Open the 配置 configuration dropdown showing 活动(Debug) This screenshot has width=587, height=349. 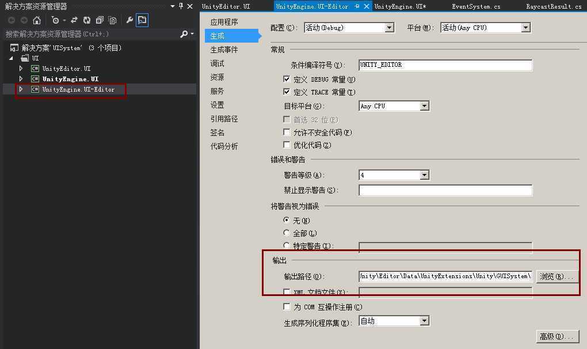click(349, 28)
